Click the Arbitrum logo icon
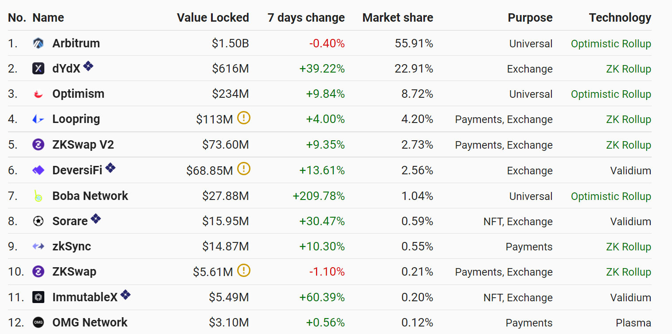The width and height of the screenshot is (672, 334). [x=39, y=43]
